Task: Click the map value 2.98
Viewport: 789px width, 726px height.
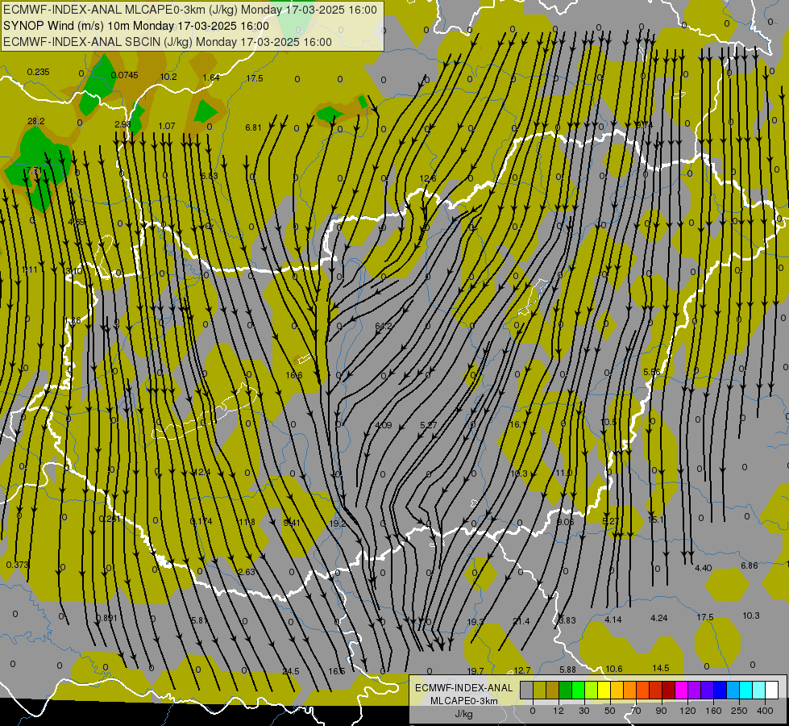Action: [123, 124]
